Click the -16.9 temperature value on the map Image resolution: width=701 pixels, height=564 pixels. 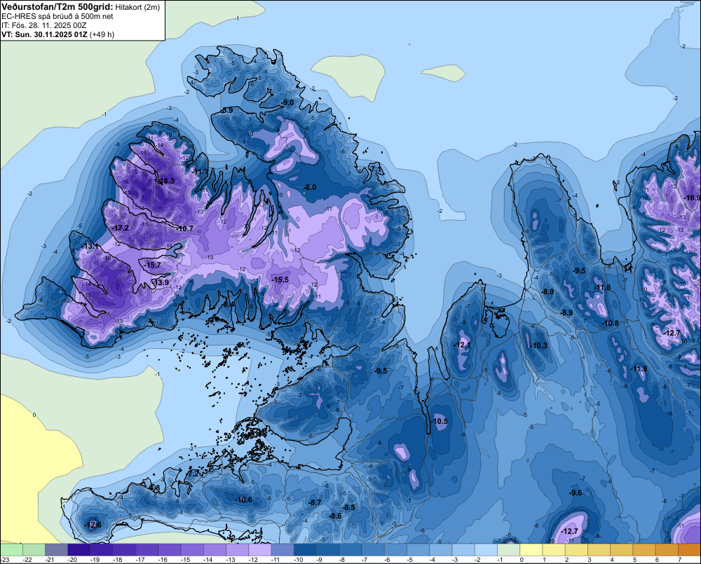pyautogui.click(x=693, y=198)
